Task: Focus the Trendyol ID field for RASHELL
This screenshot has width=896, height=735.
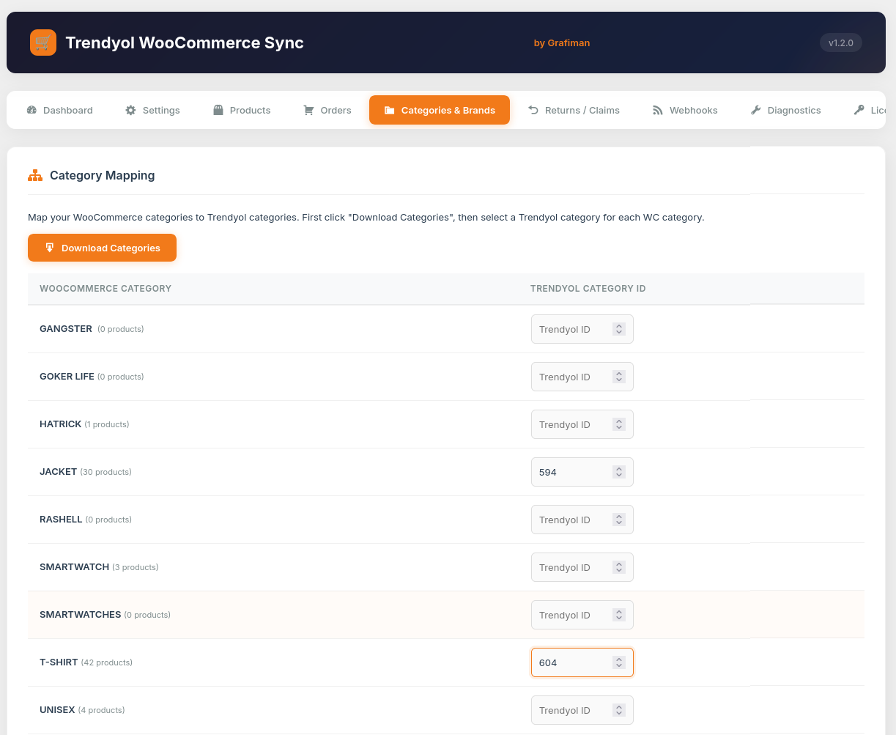Action: pos(582,520)
